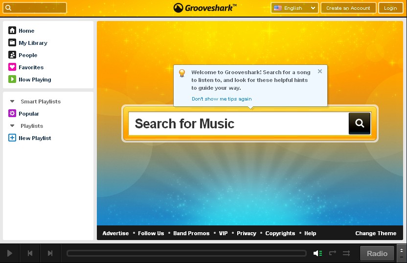Start playback with play button
Image resolution: width=407 pixels, height=263 pixels.
pyautogui.click(x=10, y=253)
